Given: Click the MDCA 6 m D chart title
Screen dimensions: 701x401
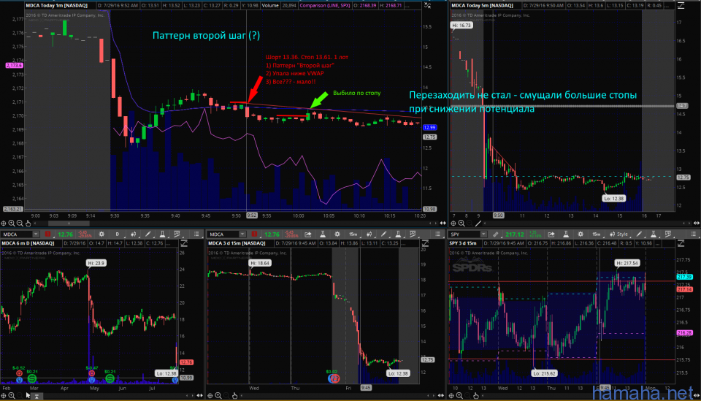Looking at the screenshot, I should (x=28, y=243).
